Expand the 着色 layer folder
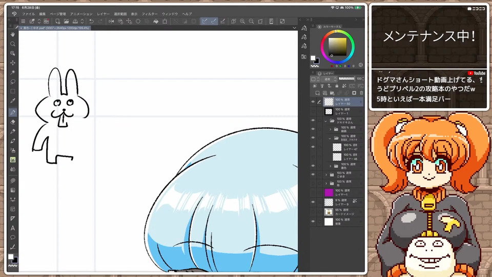 click(x=331, y=166)
